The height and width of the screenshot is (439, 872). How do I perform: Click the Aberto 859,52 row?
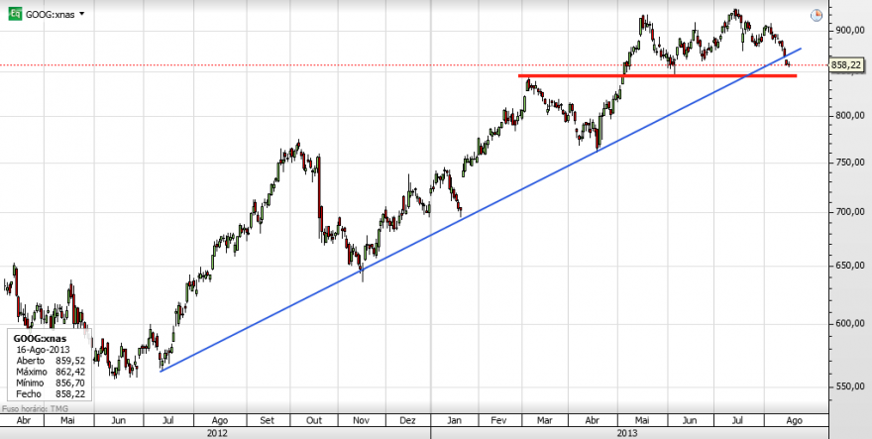(x=51, y=361)
